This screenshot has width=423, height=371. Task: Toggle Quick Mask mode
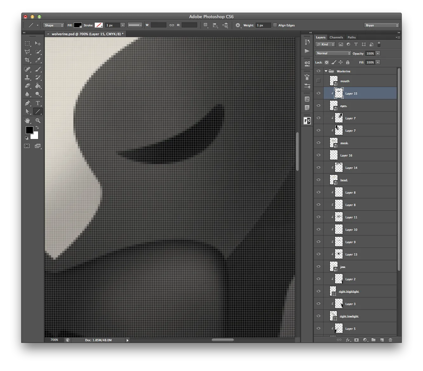point(27,146)
